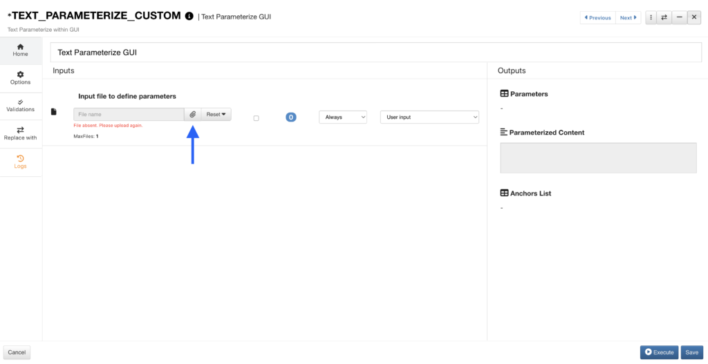Expand the Always dropdown
The height and width of the screenshot is (364, 708).
coord(343,117)
